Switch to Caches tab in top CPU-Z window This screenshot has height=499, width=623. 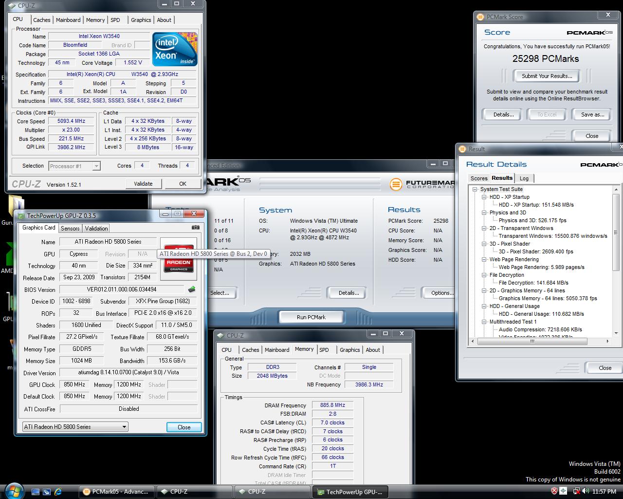(x=42, y=20)
